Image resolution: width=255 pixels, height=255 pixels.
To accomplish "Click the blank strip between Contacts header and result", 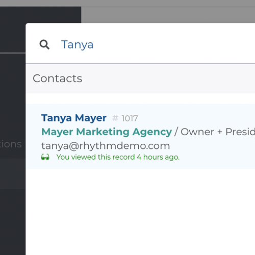I will [140, 98].
